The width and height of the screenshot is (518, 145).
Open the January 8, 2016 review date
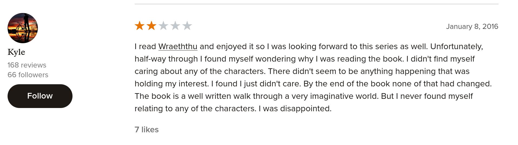pyautogui.click(x=472, y=26)
